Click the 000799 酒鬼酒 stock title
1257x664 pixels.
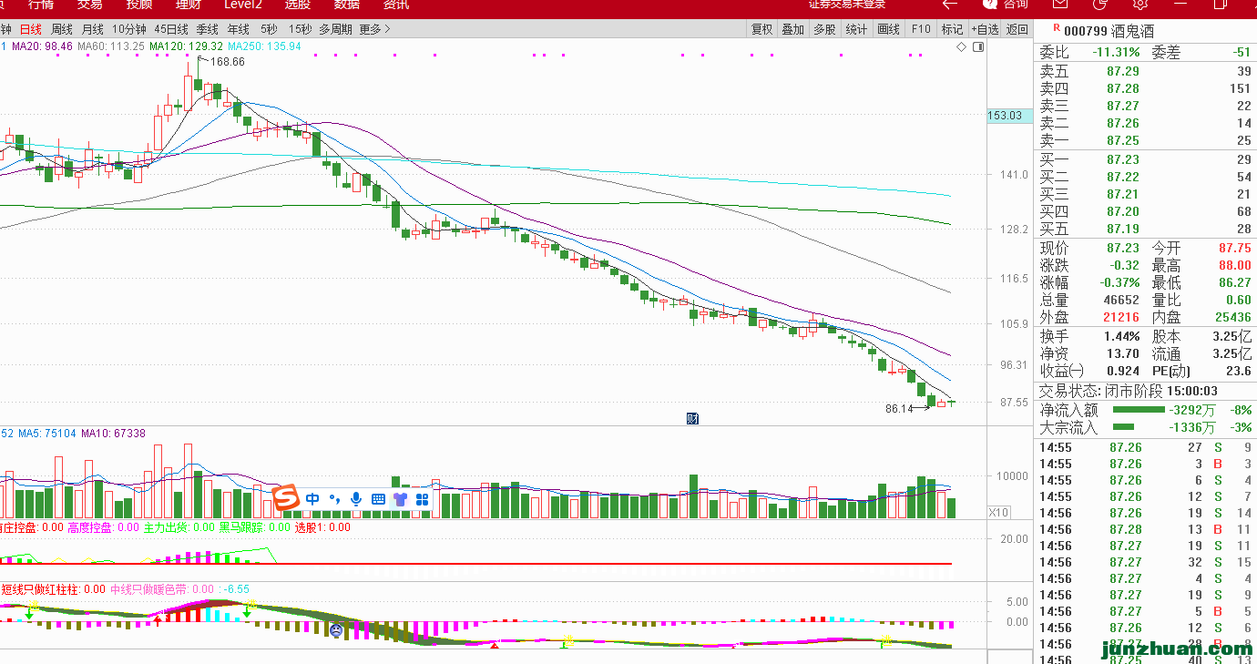[1109, 30]
